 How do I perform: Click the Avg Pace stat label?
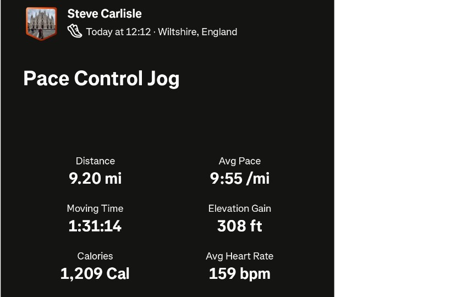point(240,161)
